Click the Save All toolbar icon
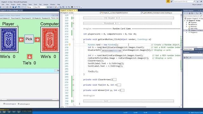This screenshot has height=114, width=203. [x=16, y=7]
